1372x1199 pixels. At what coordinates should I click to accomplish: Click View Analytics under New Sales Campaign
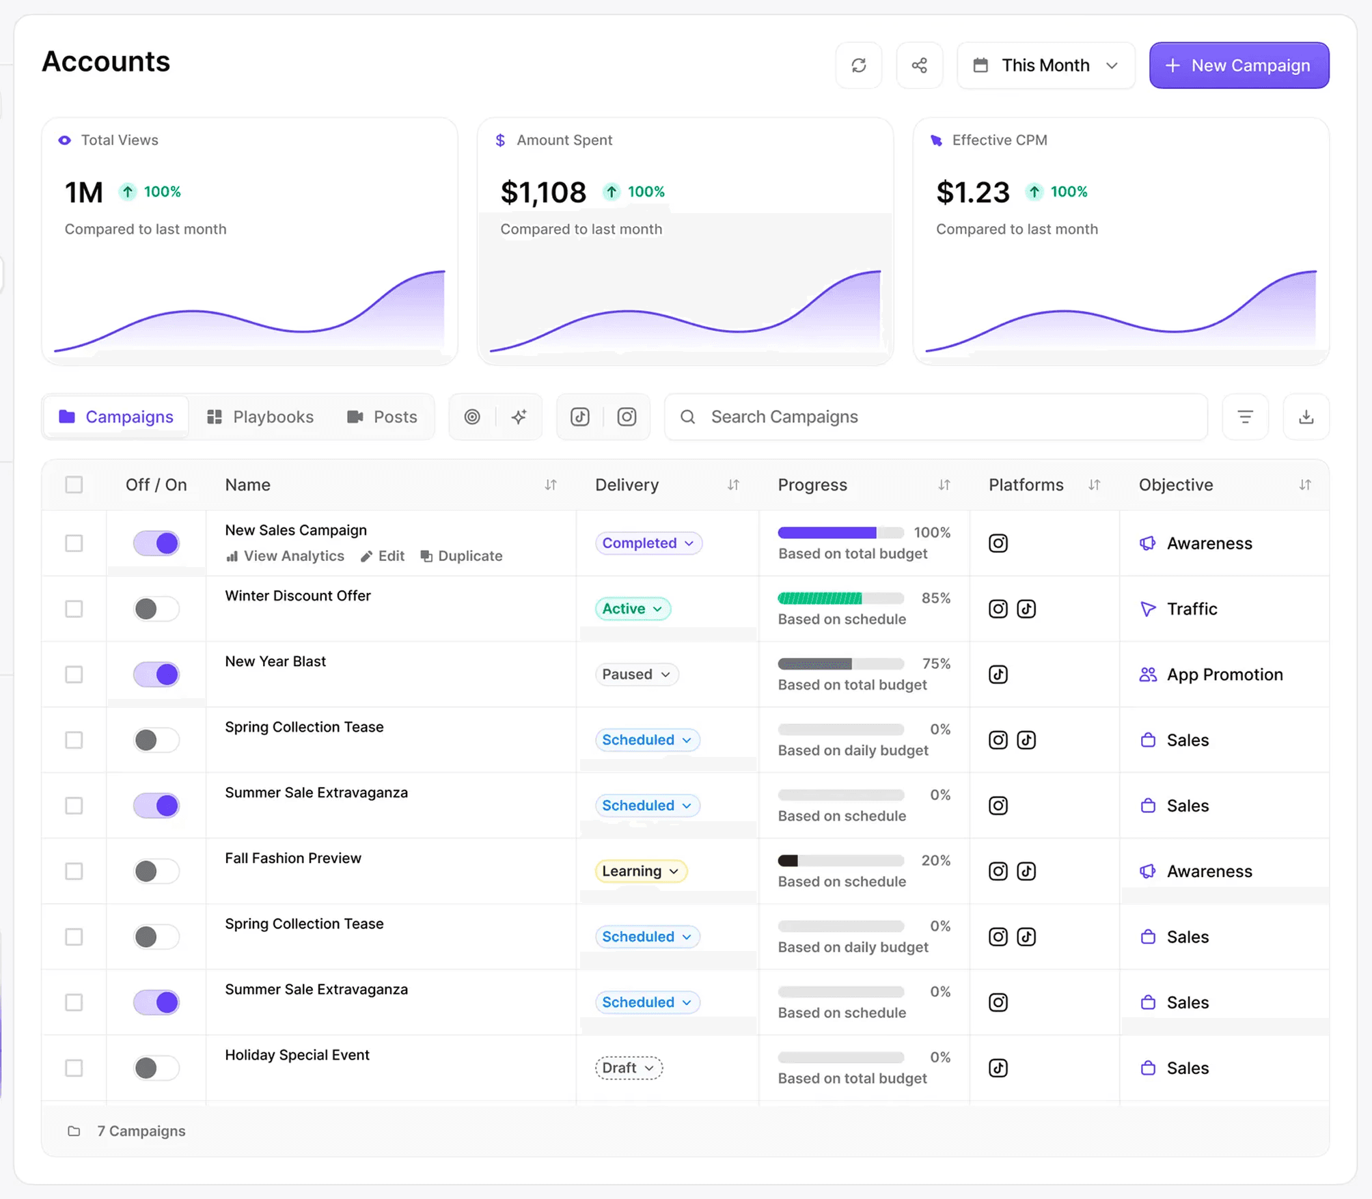[x=286, y=556]
